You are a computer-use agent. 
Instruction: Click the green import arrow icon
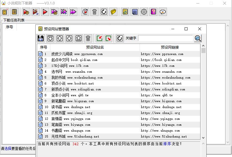[100, 38]
